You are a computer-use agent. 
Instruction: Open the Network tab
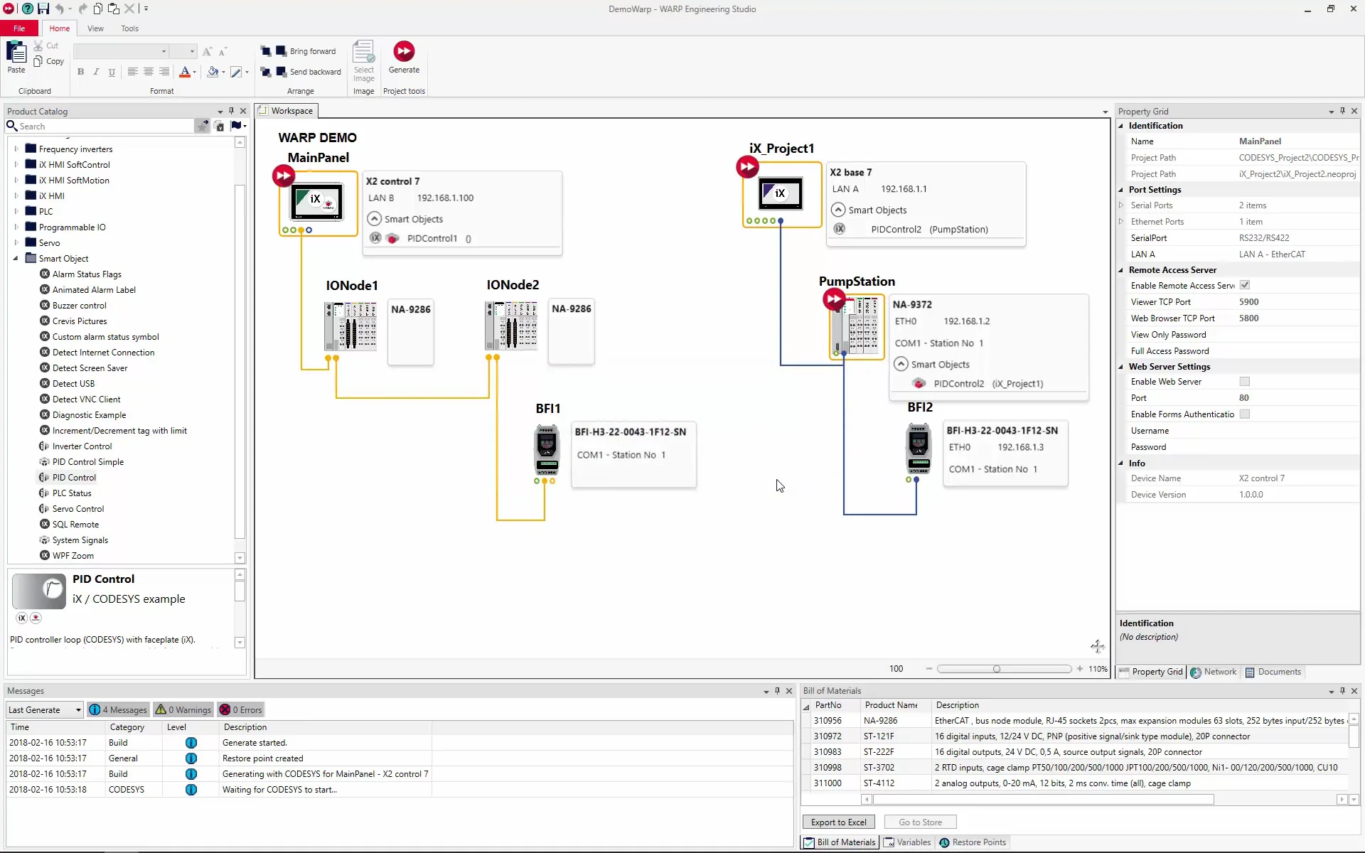pyautogui.click(x=1214, y=672)
